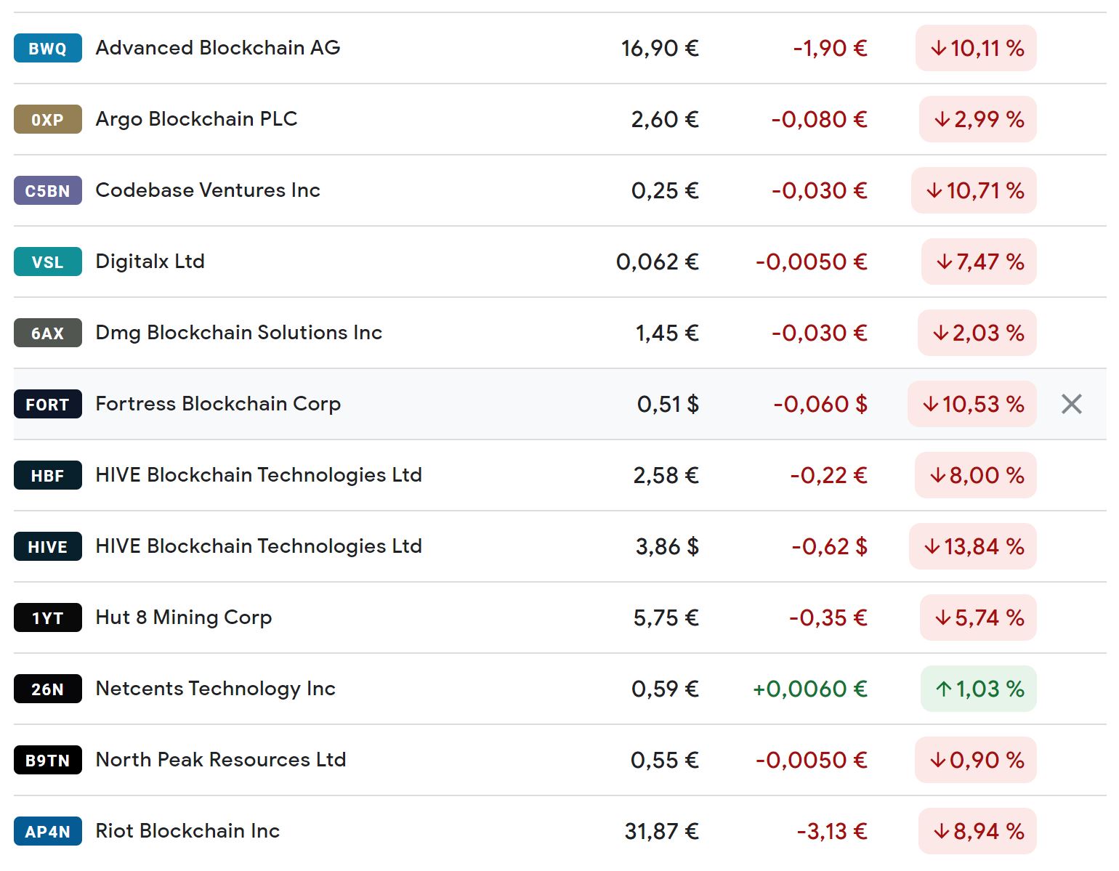Open the Advanced Blockchain AG entry
Screen dimensions: 1119x871
pyautogui.click(x=217, y=48)
